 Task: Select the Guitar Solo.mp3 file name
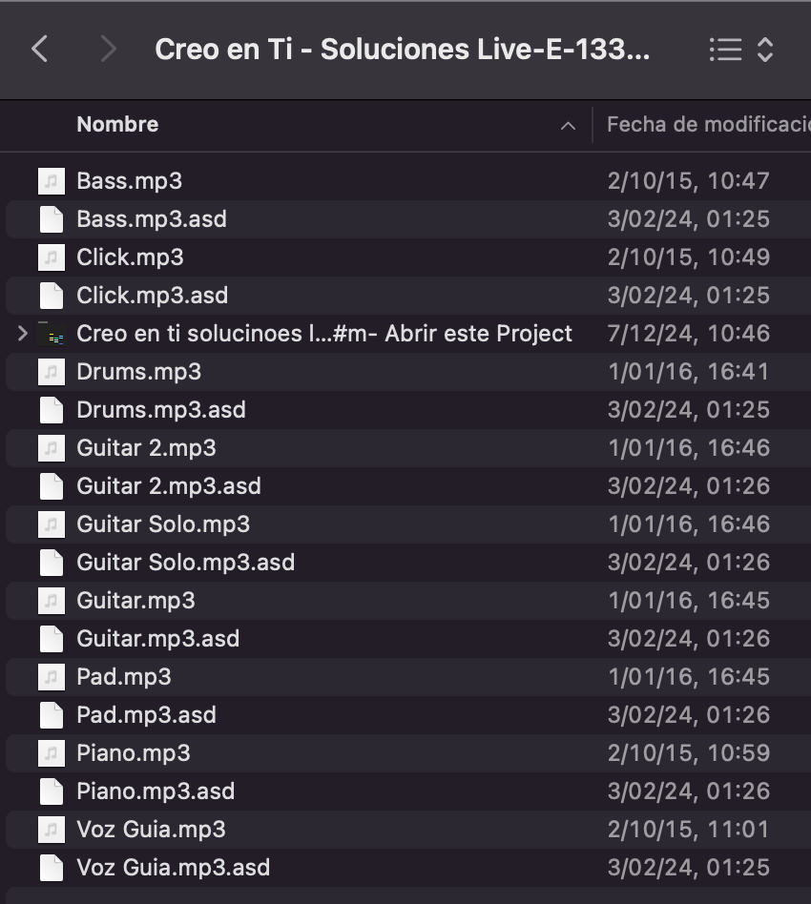pyautogui.click(x=163, y=524)
